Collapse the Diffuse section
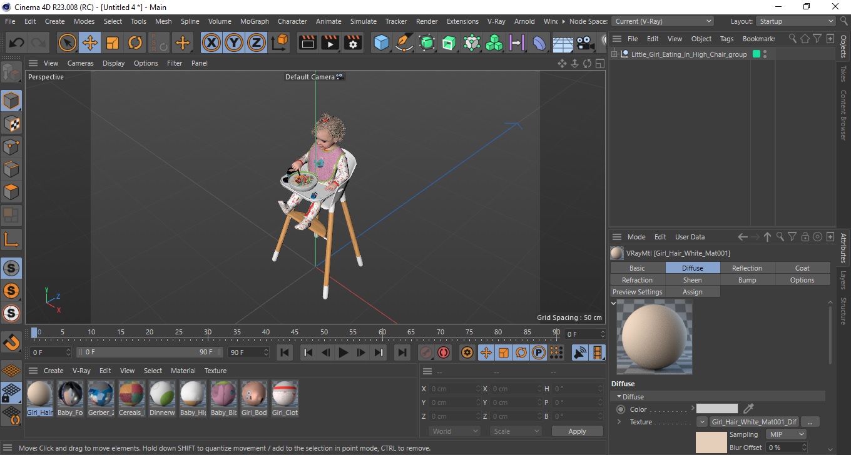The height and width of the screenshot is (455, 851). point(619,397)
